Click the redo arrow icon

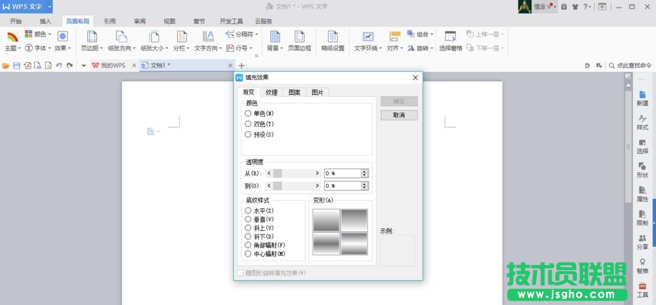(x=70, y=65)
